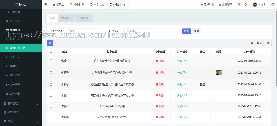Screen dimensions: 277x126
Task: Switch to the 通知待办 top tab
Action: (x=77, y=5)
